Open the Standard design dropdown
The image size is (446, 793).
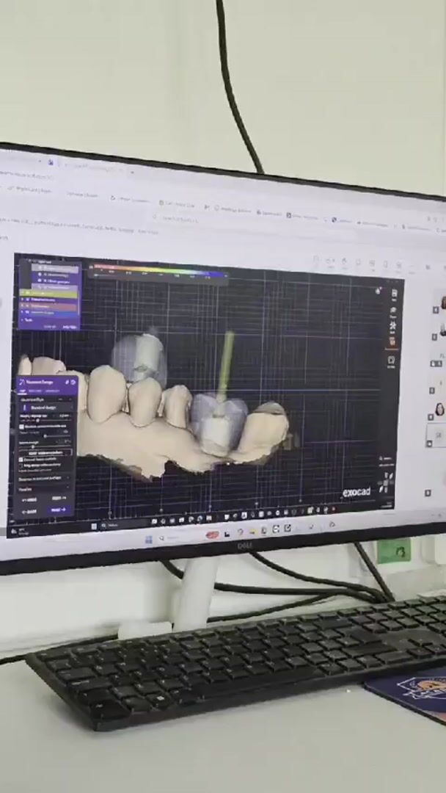pos(48,408)
